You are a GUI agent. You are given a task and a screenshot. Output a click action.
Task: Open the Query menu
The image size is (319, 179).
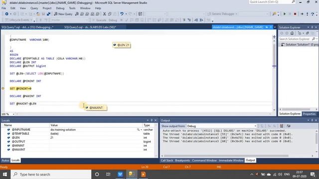[x=34, y=8]
